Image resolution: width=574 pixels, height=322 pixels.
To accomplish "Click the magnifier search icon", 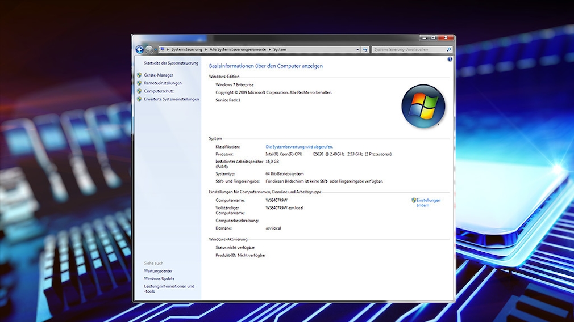I will pos(448,50).
